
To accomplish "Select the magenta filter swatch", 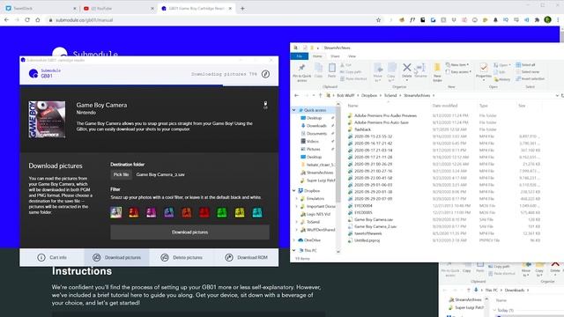I will point(151,212).
